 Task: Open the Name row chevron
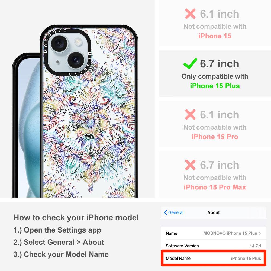click(260, 233)
